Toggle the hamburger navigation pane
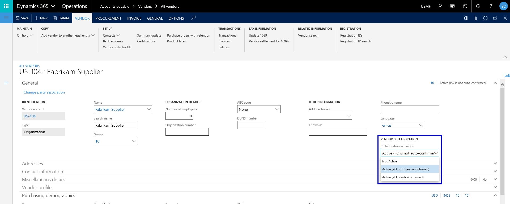Image resolution: width=510 pixels, height=204 pixels. point(6,18)
